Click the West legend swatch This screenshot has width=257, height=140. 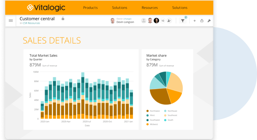click(x=148, y=115)
